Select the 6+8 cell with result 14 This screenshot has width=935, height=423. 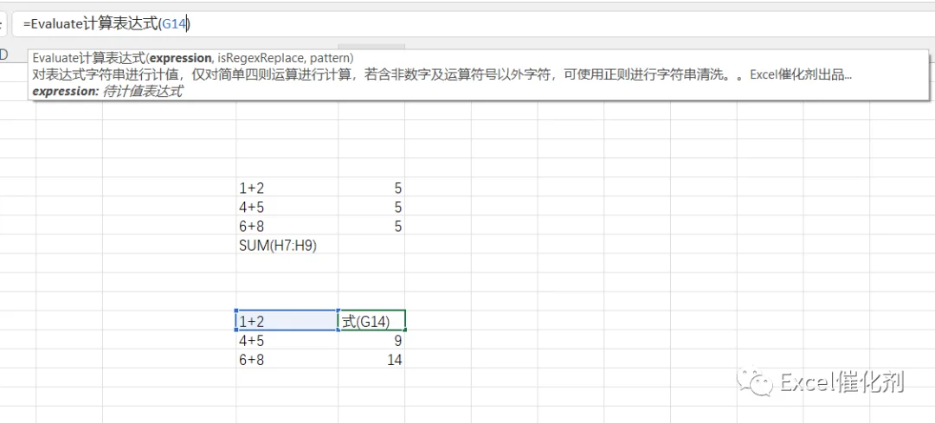[x=287, y=360]
